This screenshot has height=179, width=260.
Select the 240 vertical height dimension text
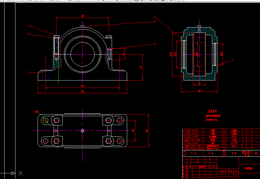click(141, 67)
